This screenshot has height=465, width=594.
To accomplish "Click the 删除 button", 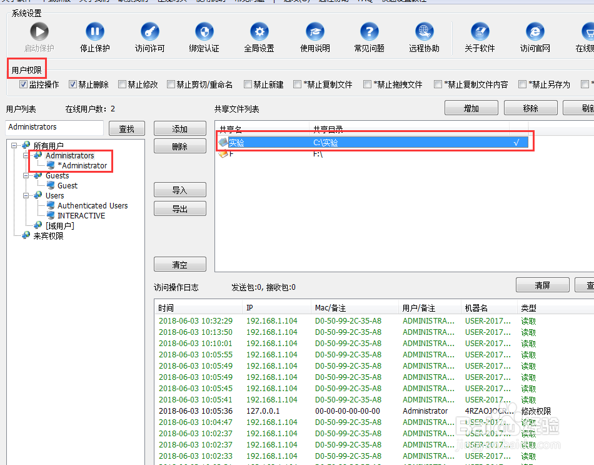I will 180,146.
